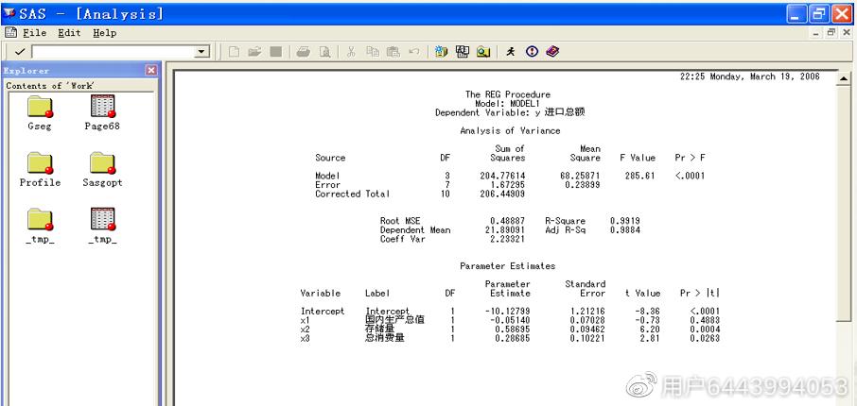Viewport: 857px width, 406px height.
Task: Click the F Value 285.61
Action: click(x=640, y=176)
